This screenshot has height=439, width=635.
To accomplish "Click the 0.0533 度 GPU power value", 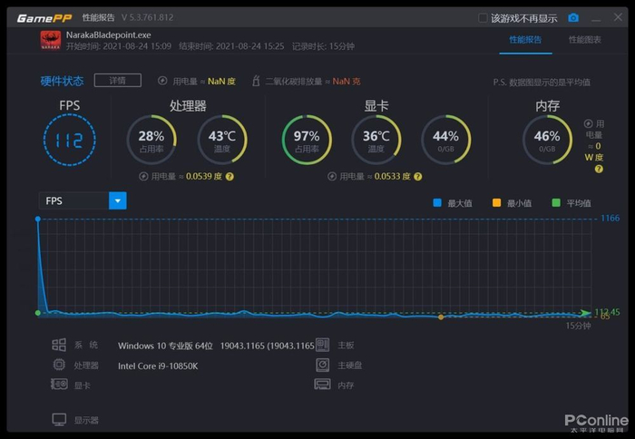I will coord(392,177).
